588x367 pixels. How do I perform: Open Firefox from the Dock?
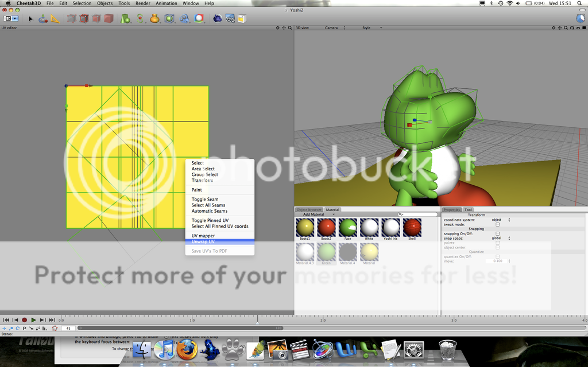(187, 350)
